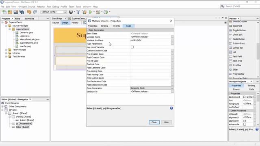Click the New File toolbar icon
260x146 pixels.
4,12
